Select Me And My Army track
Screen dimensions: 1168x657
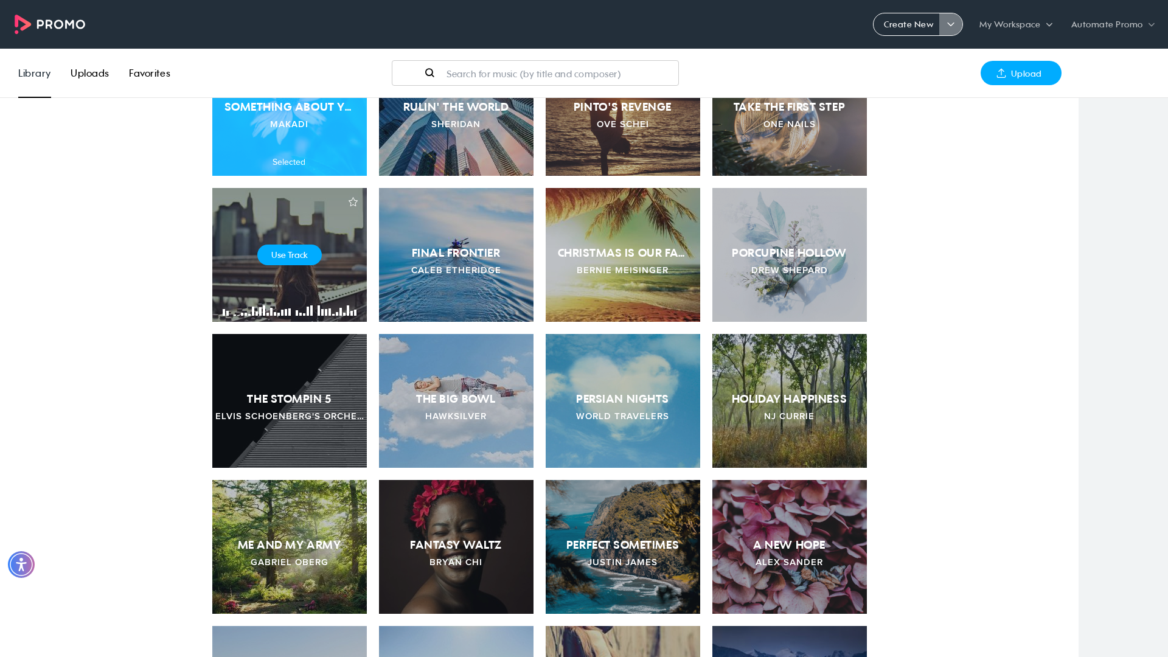290,547
